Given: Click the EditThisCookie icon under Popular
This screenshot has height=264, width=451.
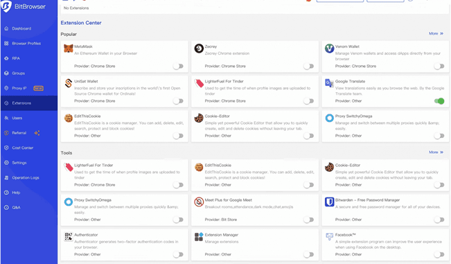Looking at the screenshot, I should click(x=69, y=118).
